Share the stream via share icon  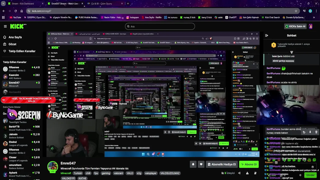239,173
